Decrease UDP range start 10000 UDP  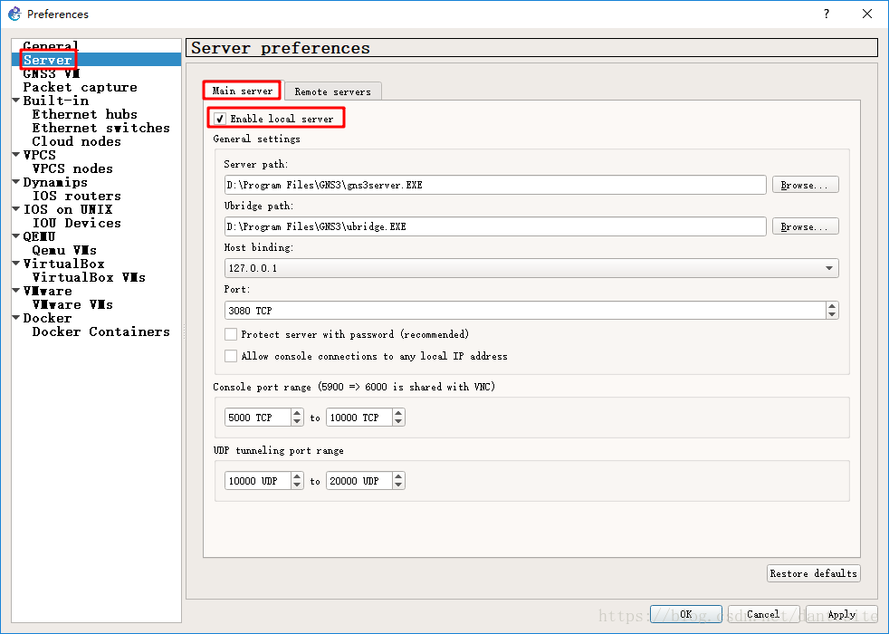pyautogui.click(x=297, y=485)
